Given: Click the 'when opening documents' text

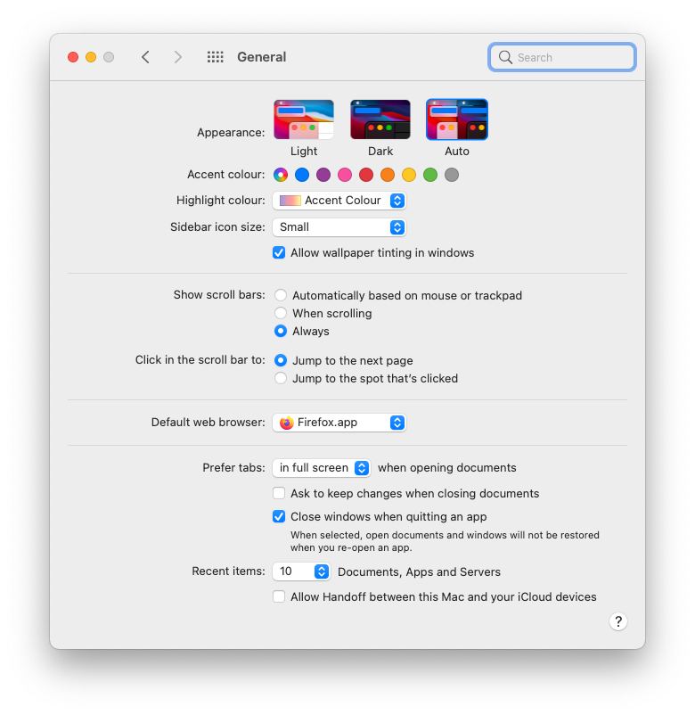Looking at the screenshot, I should coord(447,468).
